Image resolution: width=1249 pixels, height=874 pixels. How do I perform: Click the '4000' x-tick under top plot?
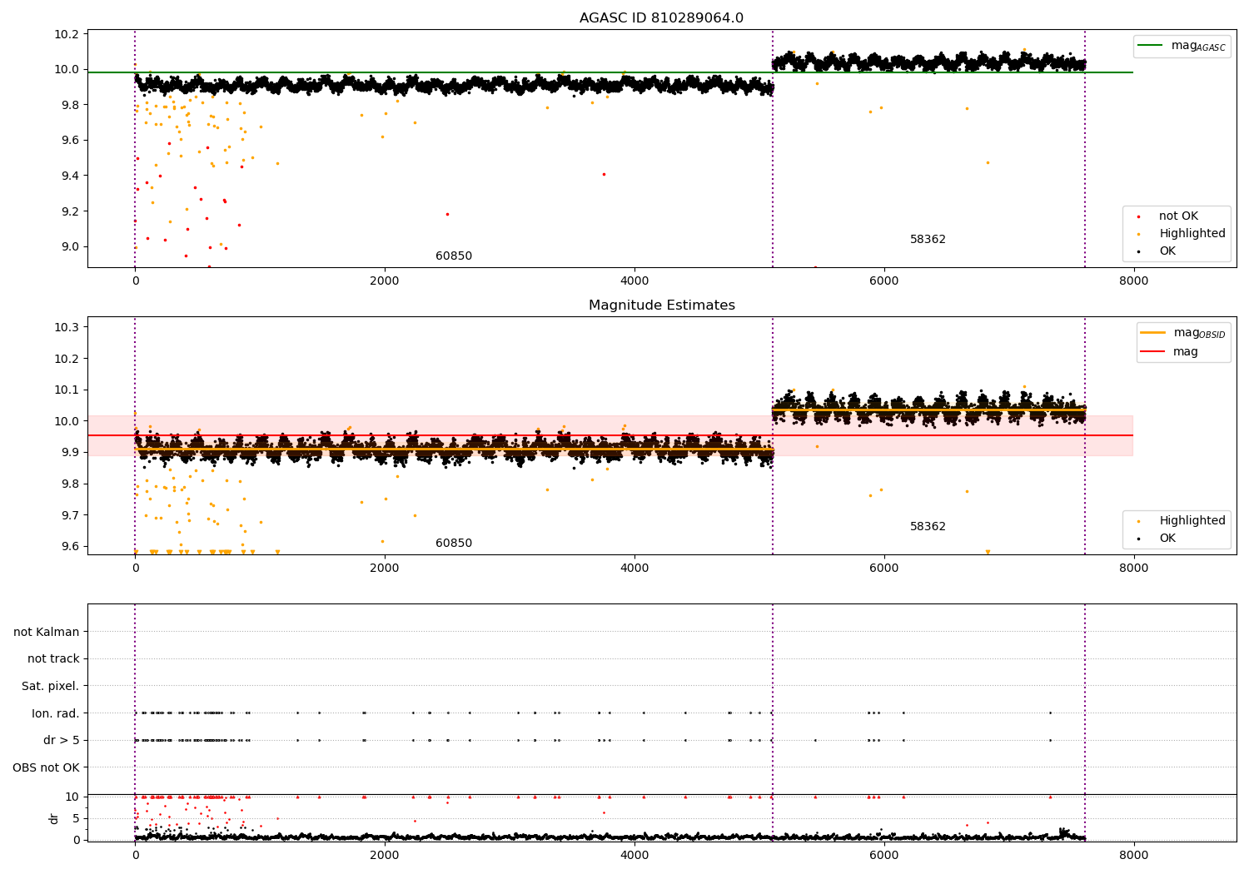634,281
